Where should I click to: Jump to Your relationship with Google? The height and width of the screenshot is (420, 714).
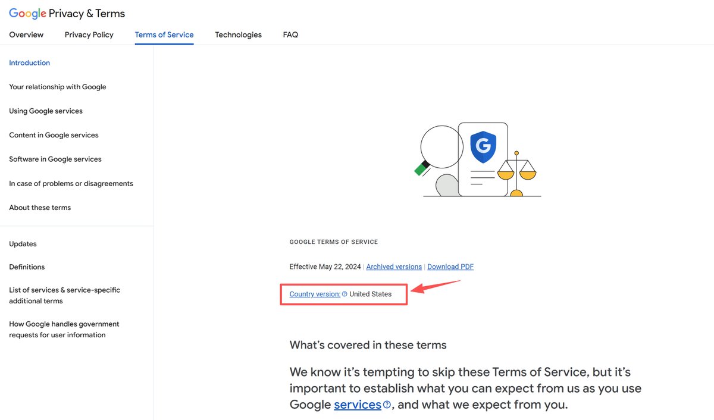point(58,87)
